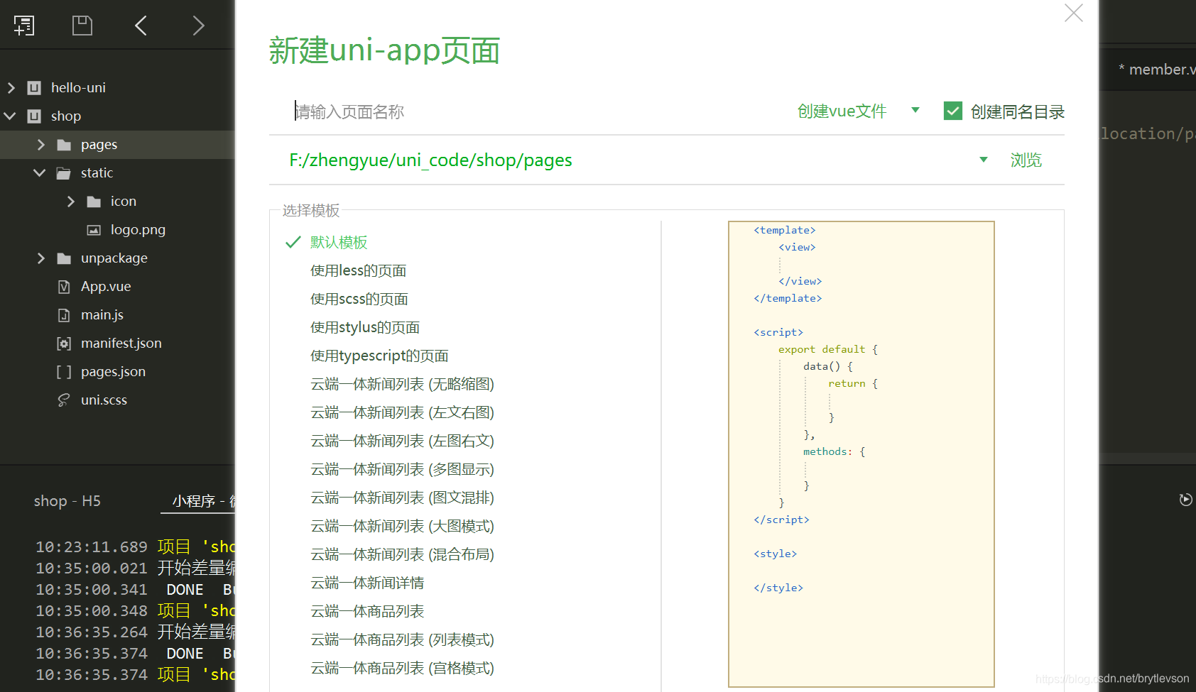Click the 浏览 browse button
The height and width of the screenshot is (692, 1196).
point(1026,160)
